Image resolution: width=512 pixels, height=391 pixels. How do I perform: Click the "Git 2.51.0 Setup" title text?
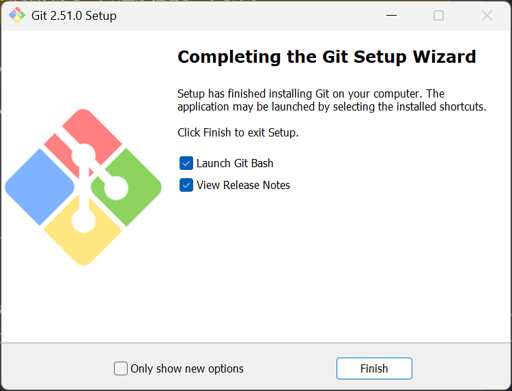pyautogui.click(x=74, y=15)
